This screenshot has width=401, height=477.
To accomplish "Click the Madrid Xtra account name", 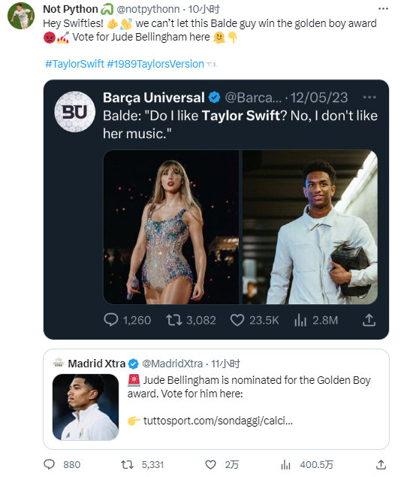I will click(96, 364).
